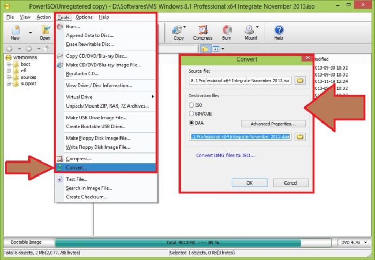Select Copy CD/DVD/Blu-ray Disc
The width and height of the screenshot is (375, 260).
106,56
